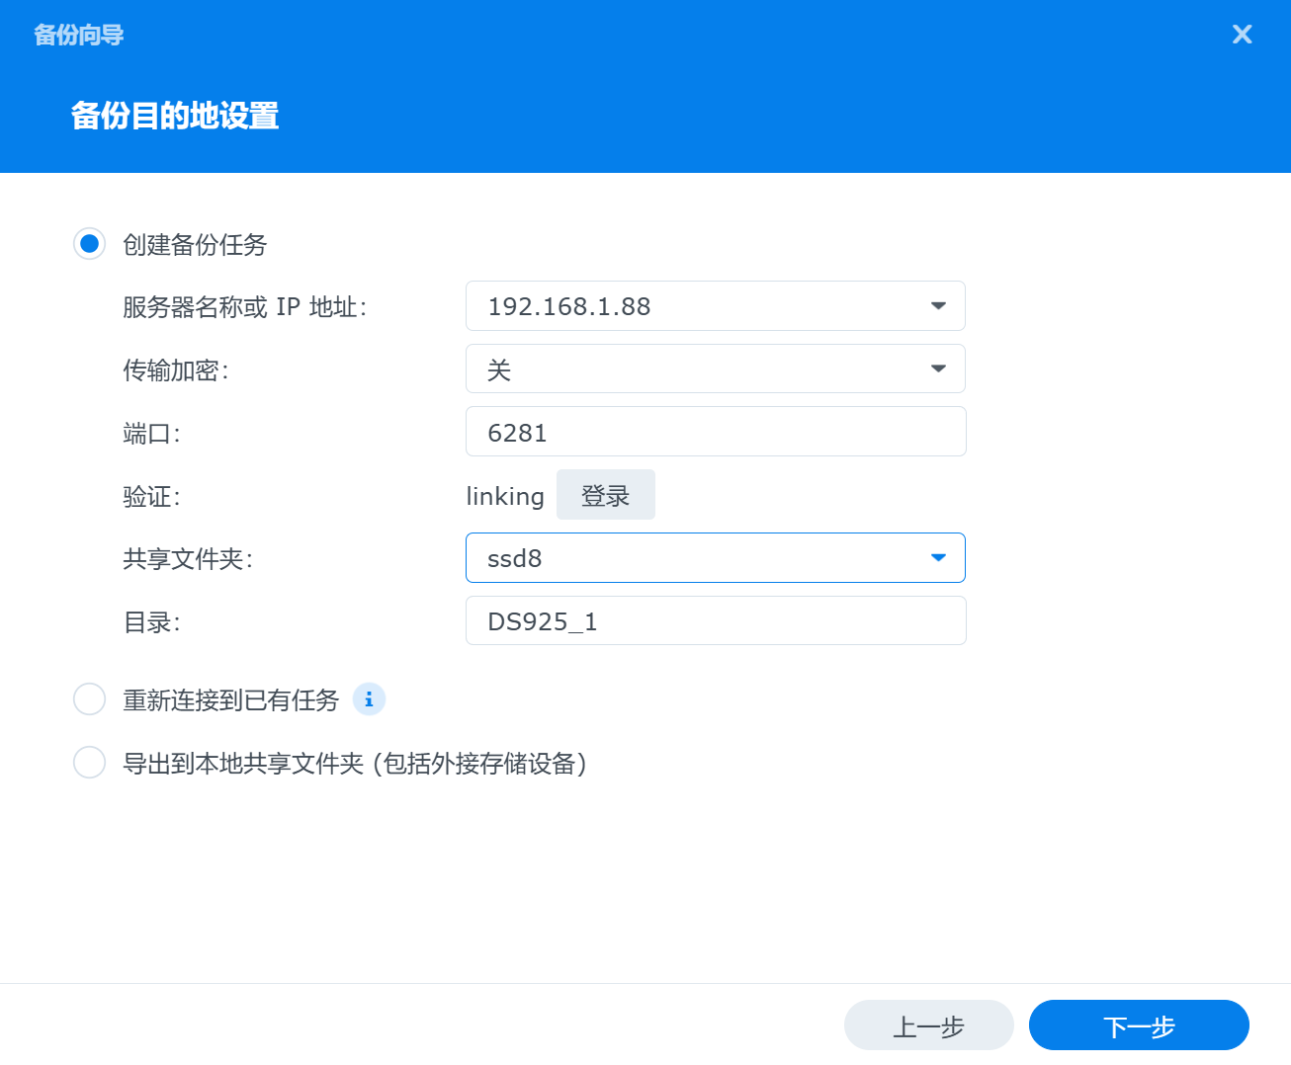Click the 端口 field showing 6281
The width and height of the screenshot is (1291, 1065).
715,432
